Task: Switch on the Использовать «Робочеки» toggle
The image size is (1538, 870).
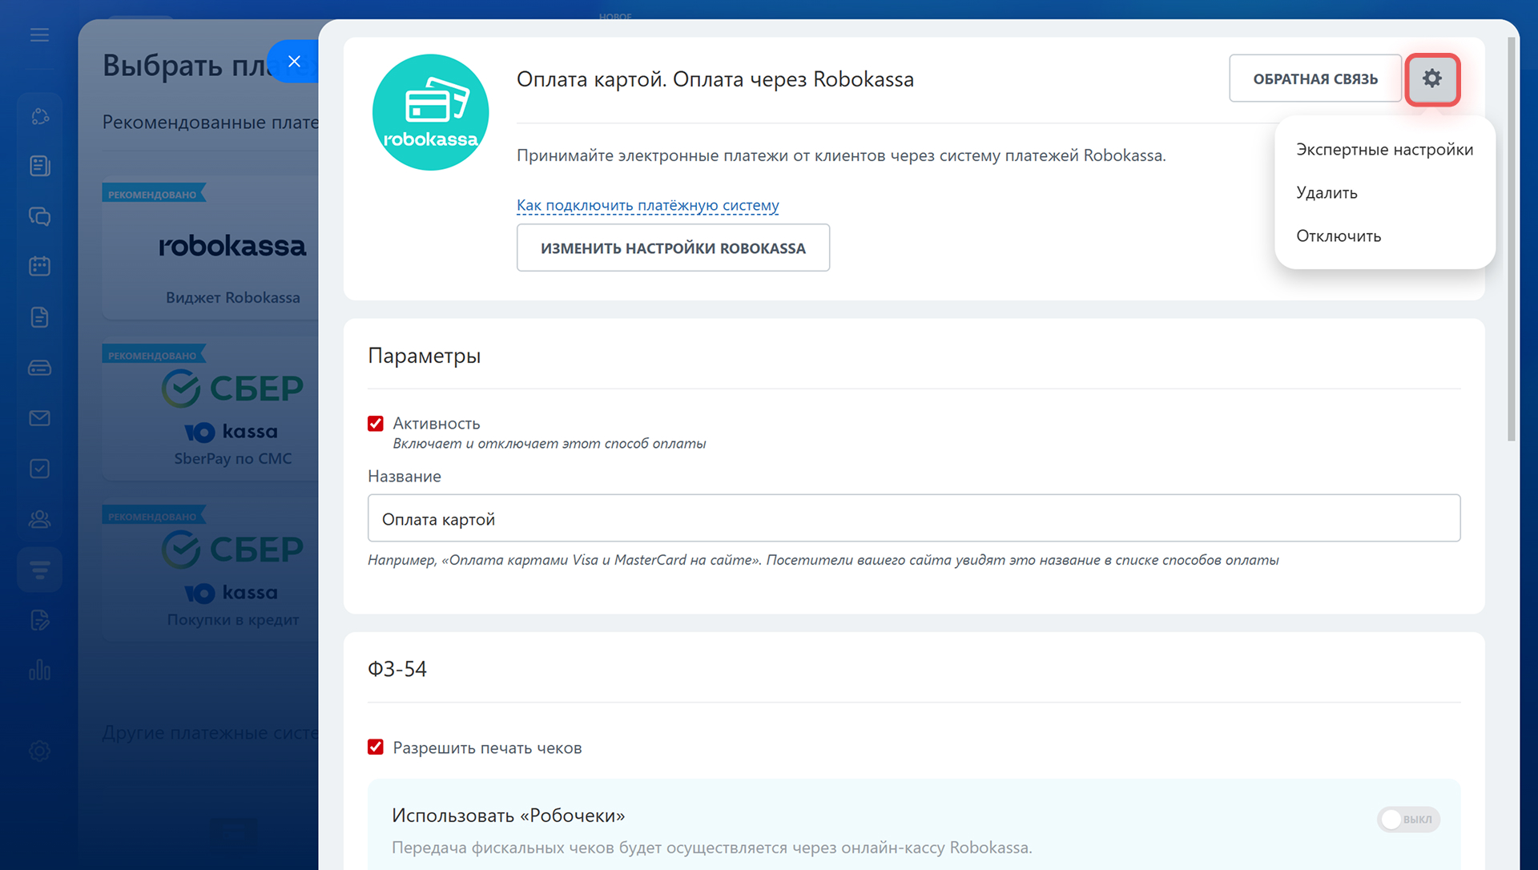Action: click(1408, 820)
